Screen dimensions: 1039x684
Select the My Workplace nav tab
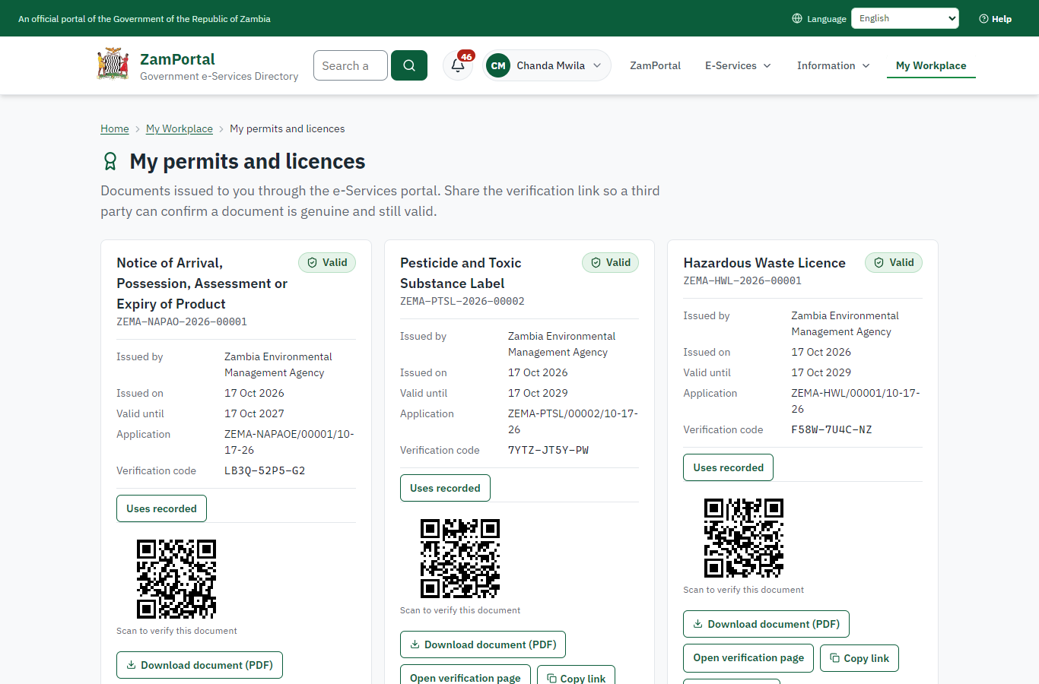point(931,65)
